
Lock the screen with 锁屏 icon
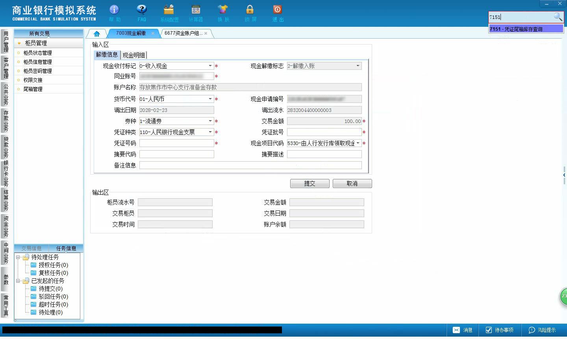point(250,13)
